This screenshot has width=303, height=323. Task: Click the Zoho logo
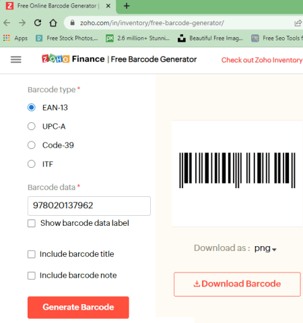click(55, 59)
